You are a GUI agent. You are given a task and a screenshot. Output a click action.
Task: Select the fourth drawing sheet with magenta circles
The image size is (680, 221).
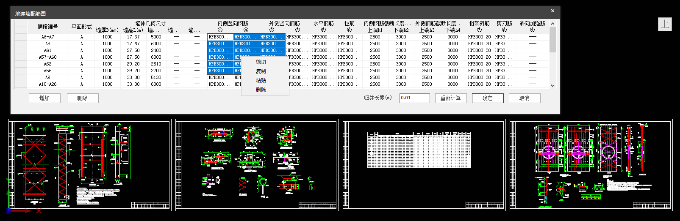click(x=591, y=165)
